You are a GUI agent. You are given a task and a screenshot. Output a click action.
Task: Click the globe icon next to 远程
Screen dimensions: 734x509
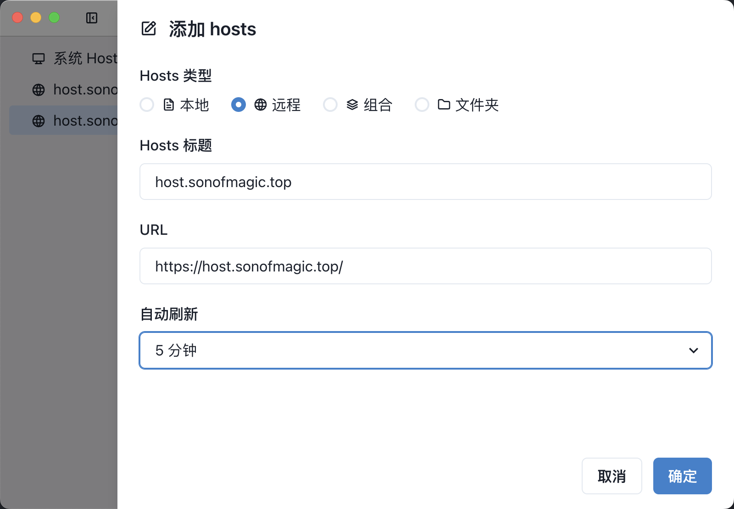tap(261, 105)
